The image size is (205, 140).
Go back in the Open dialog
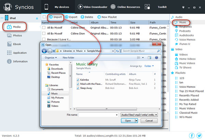click(x=44, y=51)
